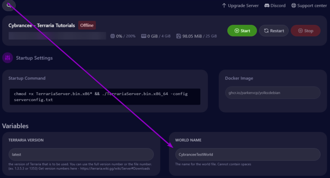
Task: Click the '0 GiB' memory usage value
Action: point(153,36)
